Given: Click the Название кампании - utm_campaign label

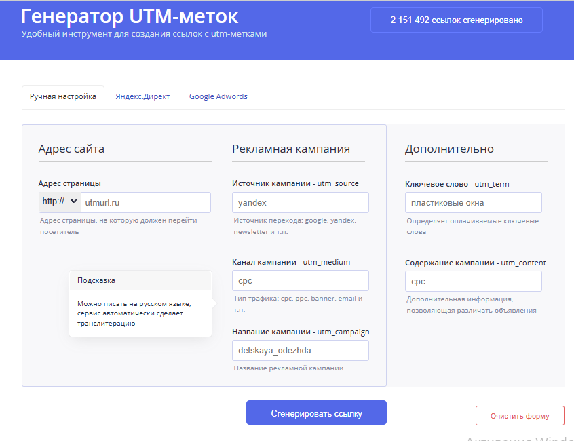Looking at the screenshot, I should [301, 332].
